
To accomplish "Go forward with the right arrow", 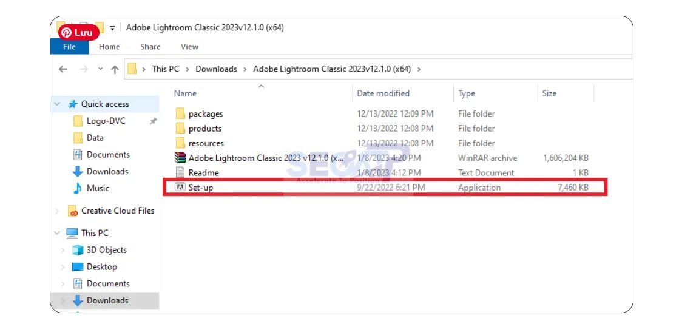I will pyautogui.click(x=84, y=69).
